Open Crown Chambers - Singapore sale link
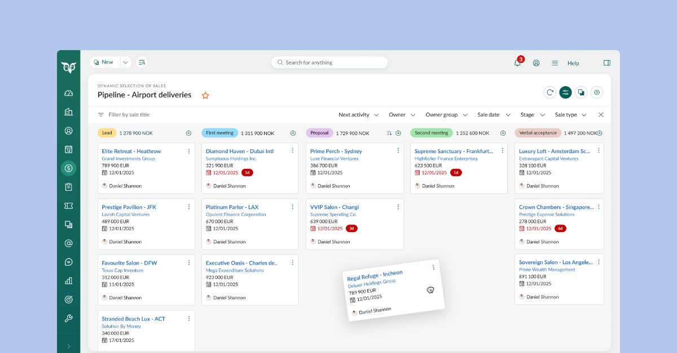The width and height of the screenshot is (677, 353). [556, 207]
